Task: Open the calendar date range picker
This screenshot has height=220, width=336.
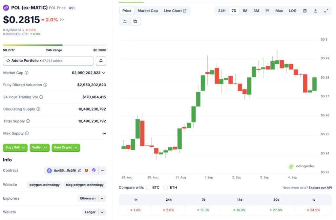Action: [x=305, y=11]
